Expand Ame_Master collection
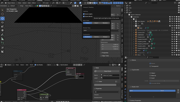180x102 pixels. click(134, 21)
